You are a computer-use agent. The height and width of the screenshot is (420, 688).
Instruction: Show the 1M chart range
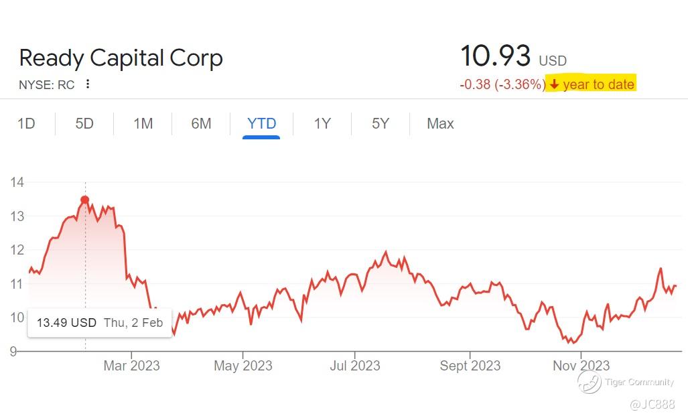pyautogui.click(x=143, y=124)
